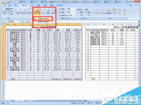Click the Insert Function fx icon
Viewport: 141px width, 105px height.
coord(28,22)
